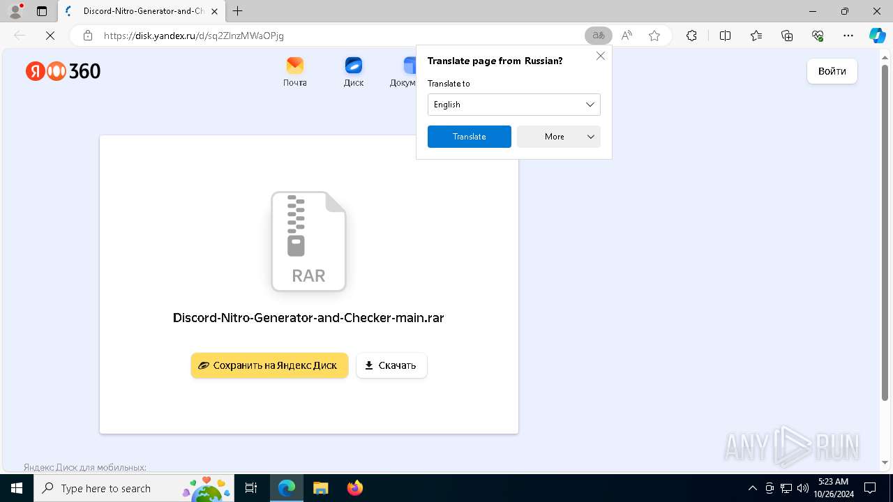Add this page to favorites
The width and height of the screenshot is (893, 502).
(654, 36)
